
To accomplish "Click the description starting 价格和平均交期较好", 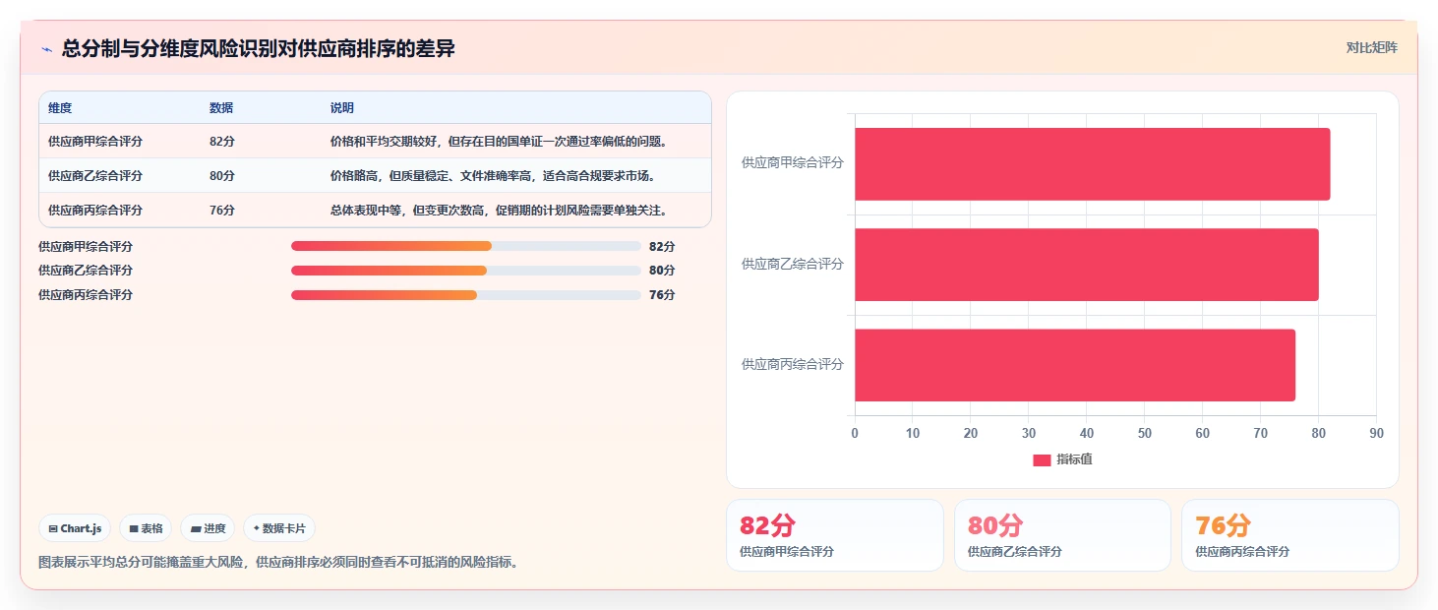I will tap(500, 142).
